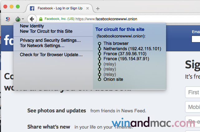Open Tor Network Settings
The height and width of the screenshot is (132, 200).
pos(42,46)
